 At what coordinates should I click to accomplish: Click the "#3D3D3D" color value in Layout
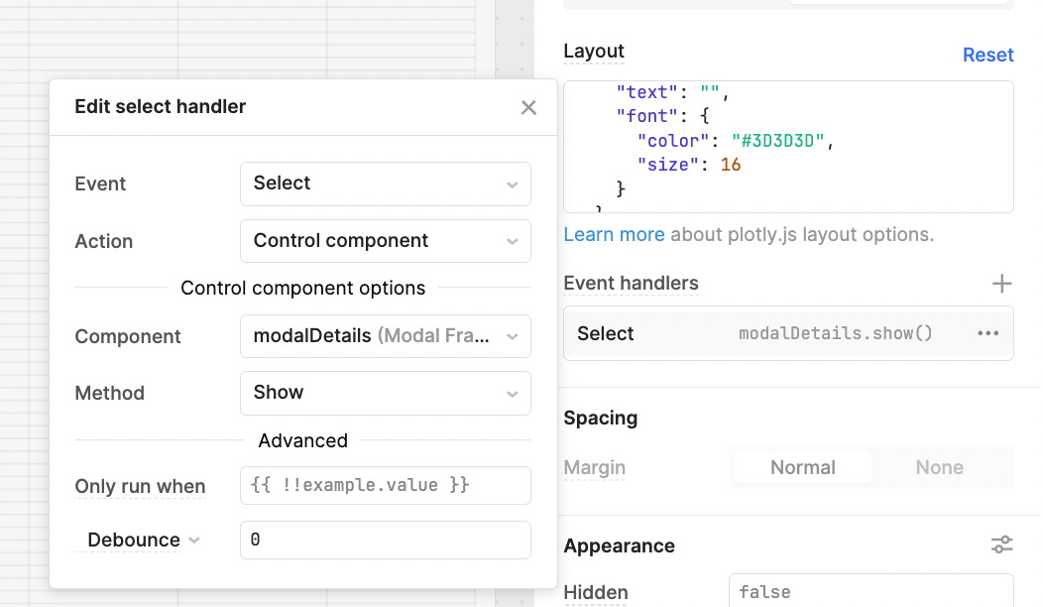(777, 141)
